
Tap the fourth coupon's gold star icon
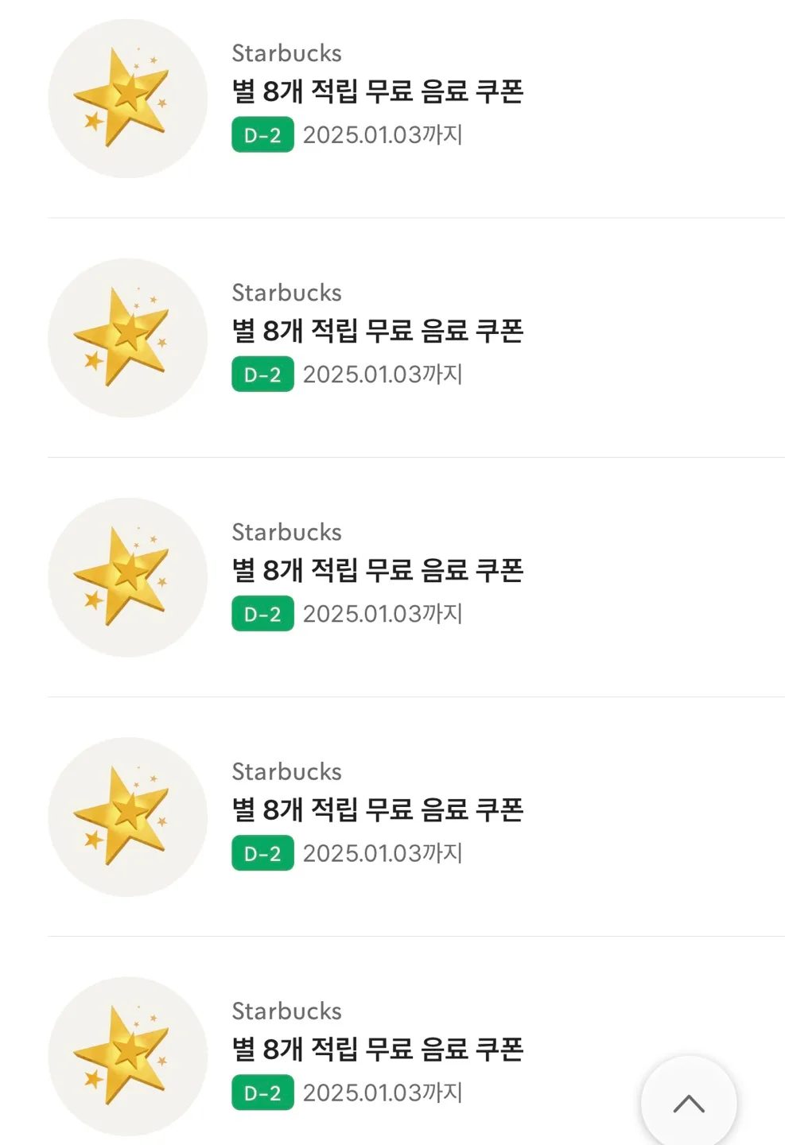[x=127, y=817]
